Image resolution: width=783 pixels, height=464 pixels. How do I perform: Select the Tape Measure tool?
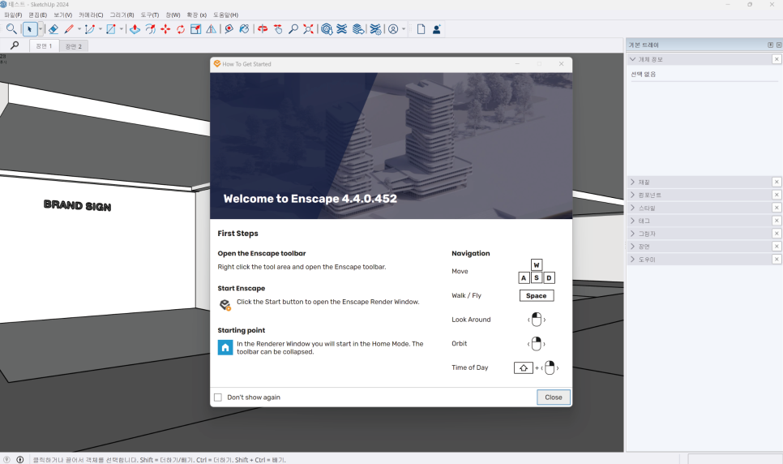coord(229,29)
